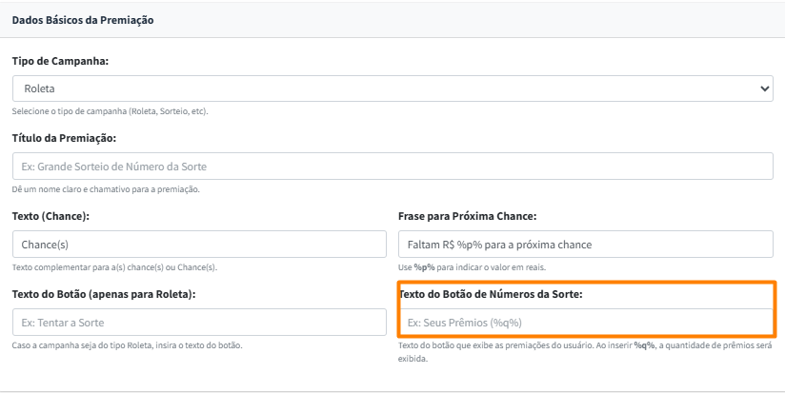
Task: Click the 'Selecione o tipo de campanha' hint text
Action: (x=110, y=111)
